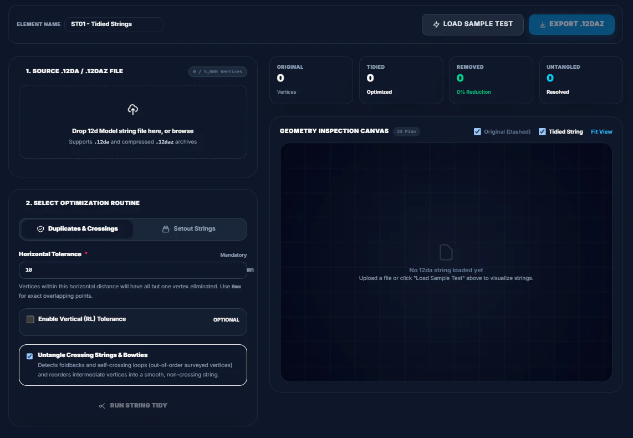Image resolution: width=633 pixels, height=438 pixels.
Task: Click the icon beside Setout Strings
Action: pyautogui.click(x=166, y=229)
